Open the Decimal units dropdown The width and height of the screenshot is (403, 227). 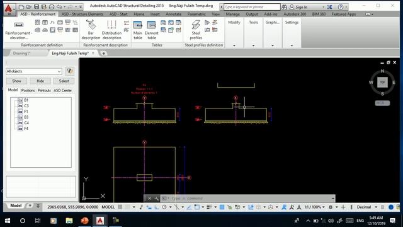366,207
